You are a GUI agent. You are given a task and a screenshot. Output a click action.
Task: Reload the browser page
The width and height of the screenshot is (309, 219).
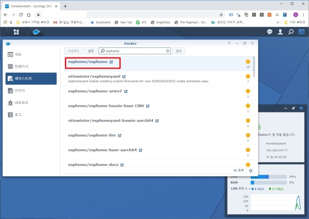coord(21,15)
